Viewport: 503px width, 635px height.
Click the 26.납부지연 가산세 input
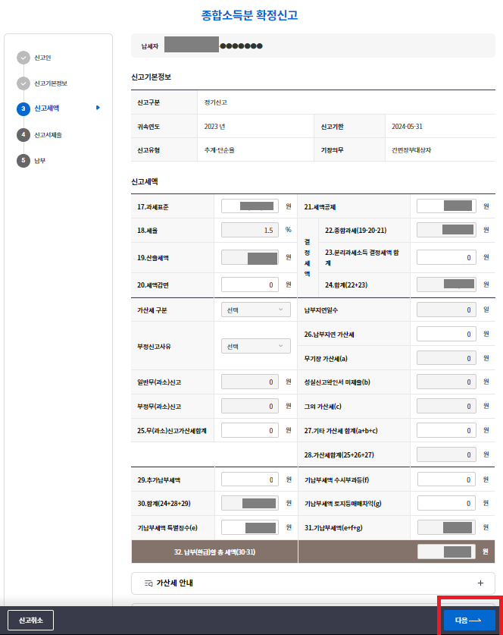(446, 334)
